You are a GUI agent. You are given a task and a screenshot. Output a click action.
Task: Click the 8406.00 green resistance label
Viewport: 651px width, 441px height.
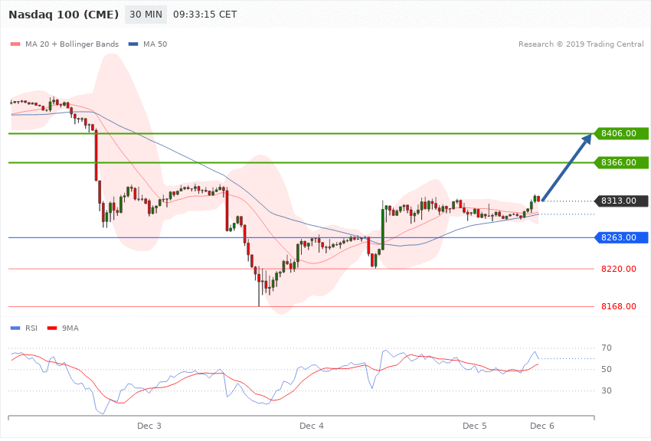pyautogui.click(x=620, y=133)
